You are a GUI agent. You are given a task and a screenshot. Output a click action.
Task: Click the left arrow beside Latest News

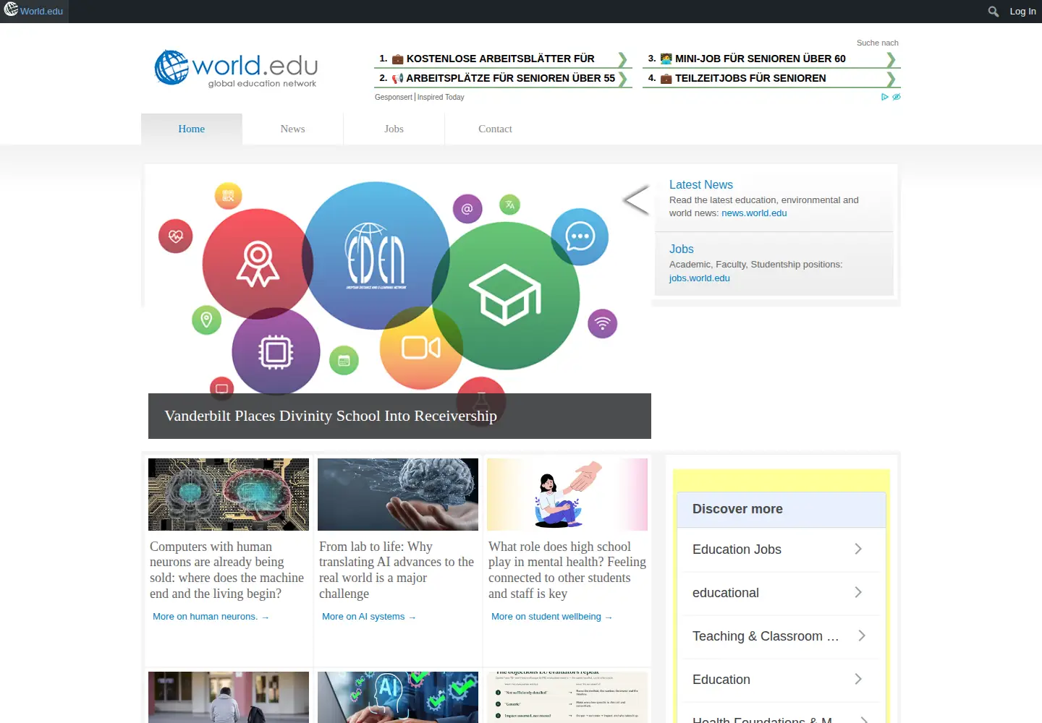[x=636, y=200]
